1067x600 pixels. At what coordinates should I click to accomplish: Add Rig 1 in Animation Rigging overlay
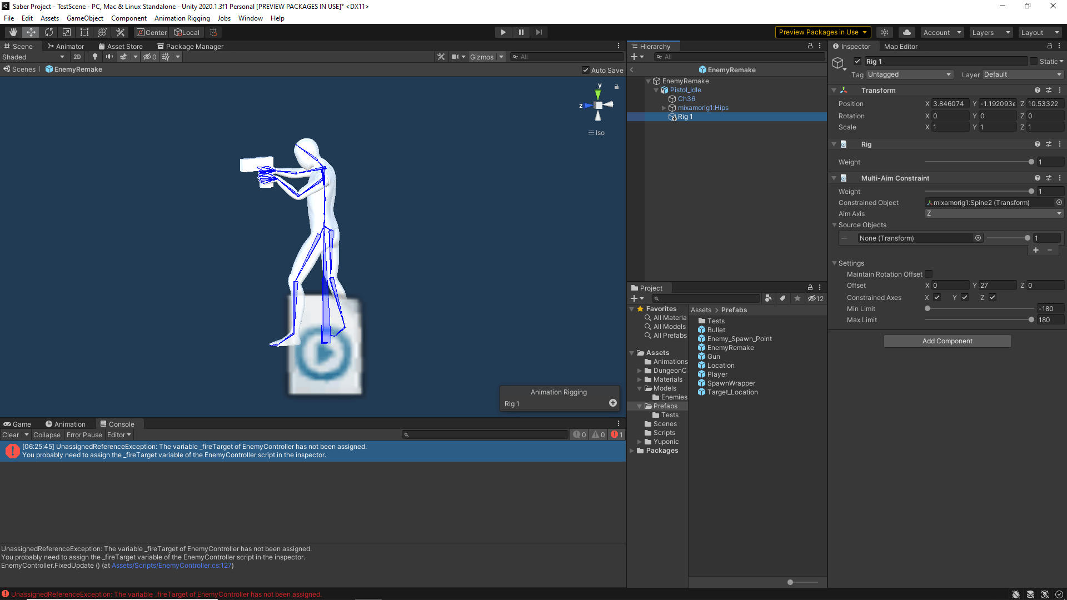pos(613,403)
